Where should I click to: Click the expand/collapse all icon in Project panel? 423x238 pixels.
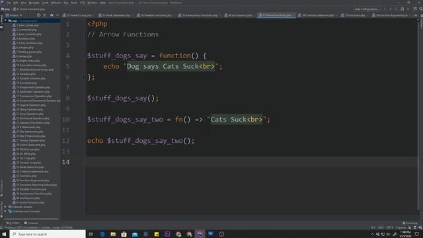(x=44, y=15)
